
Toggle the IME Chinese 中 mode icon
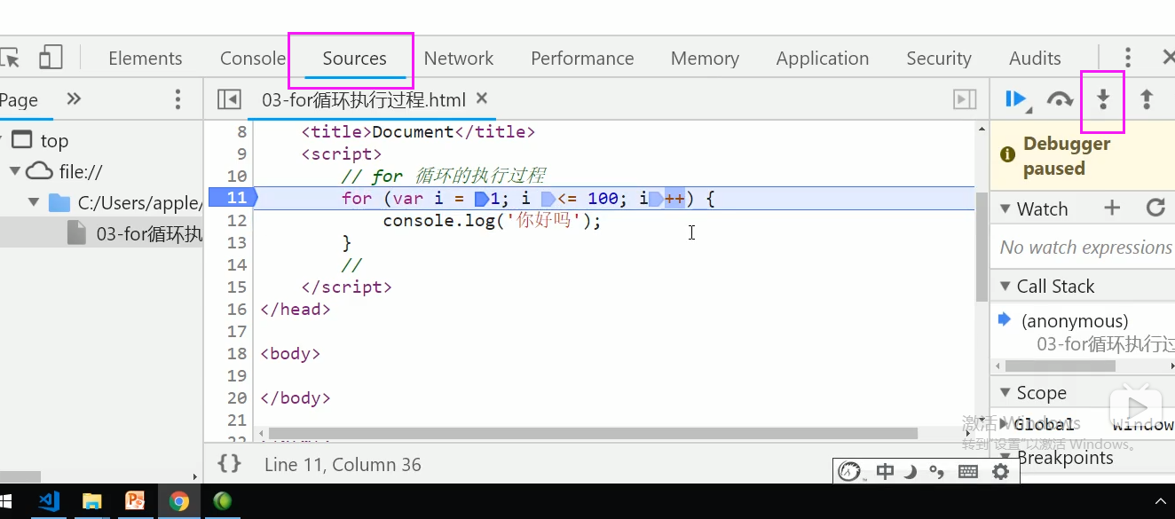tap(885, 471)
